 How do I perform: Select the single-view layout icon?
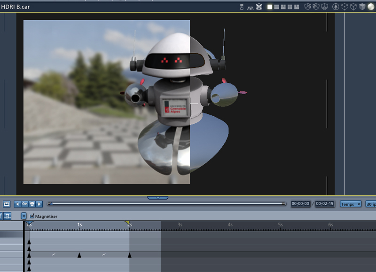point(270,7)
